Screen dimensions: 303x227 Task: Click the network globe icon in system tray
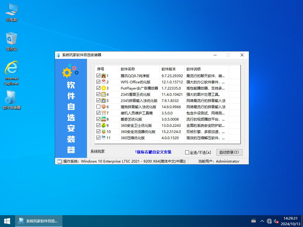[269, 221]
